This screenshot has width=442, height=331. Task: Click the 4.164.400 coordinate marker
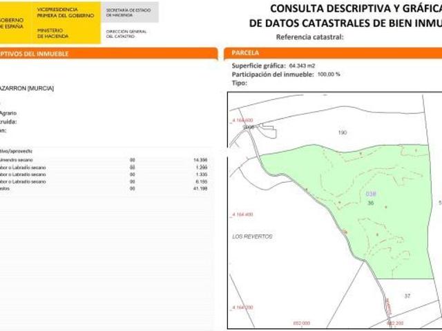pos(243,214)
